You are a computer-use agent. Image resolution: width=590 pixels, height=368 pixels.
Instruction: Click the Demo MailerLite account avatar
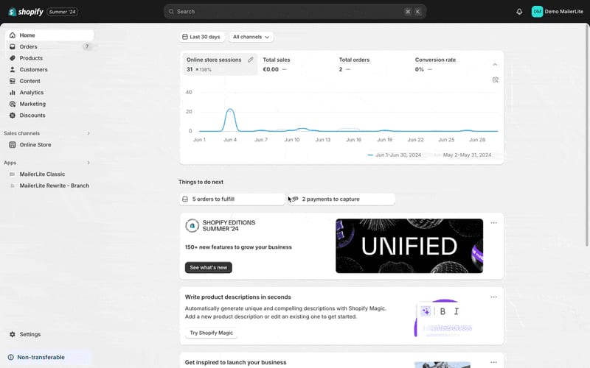[x=537, y=12]
